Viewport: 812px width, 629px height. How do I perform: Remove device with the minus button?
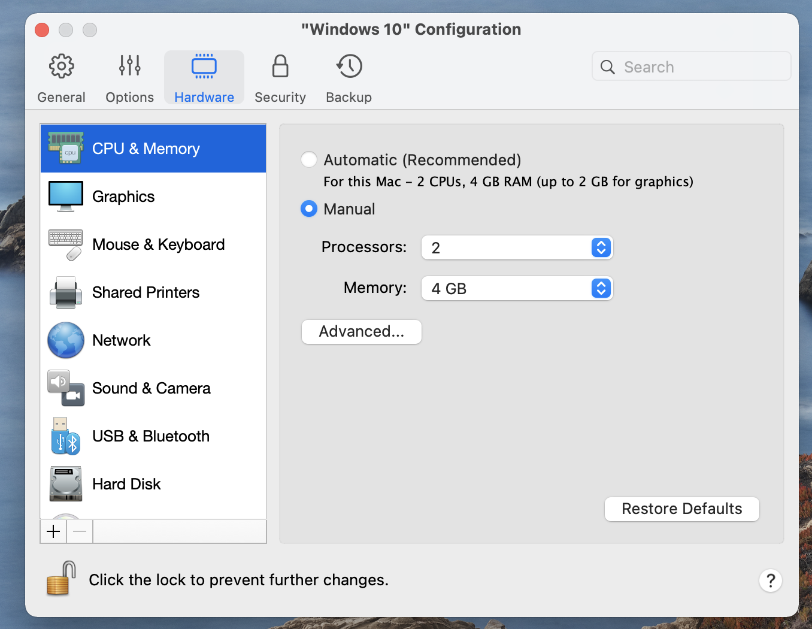coord(80,531)
